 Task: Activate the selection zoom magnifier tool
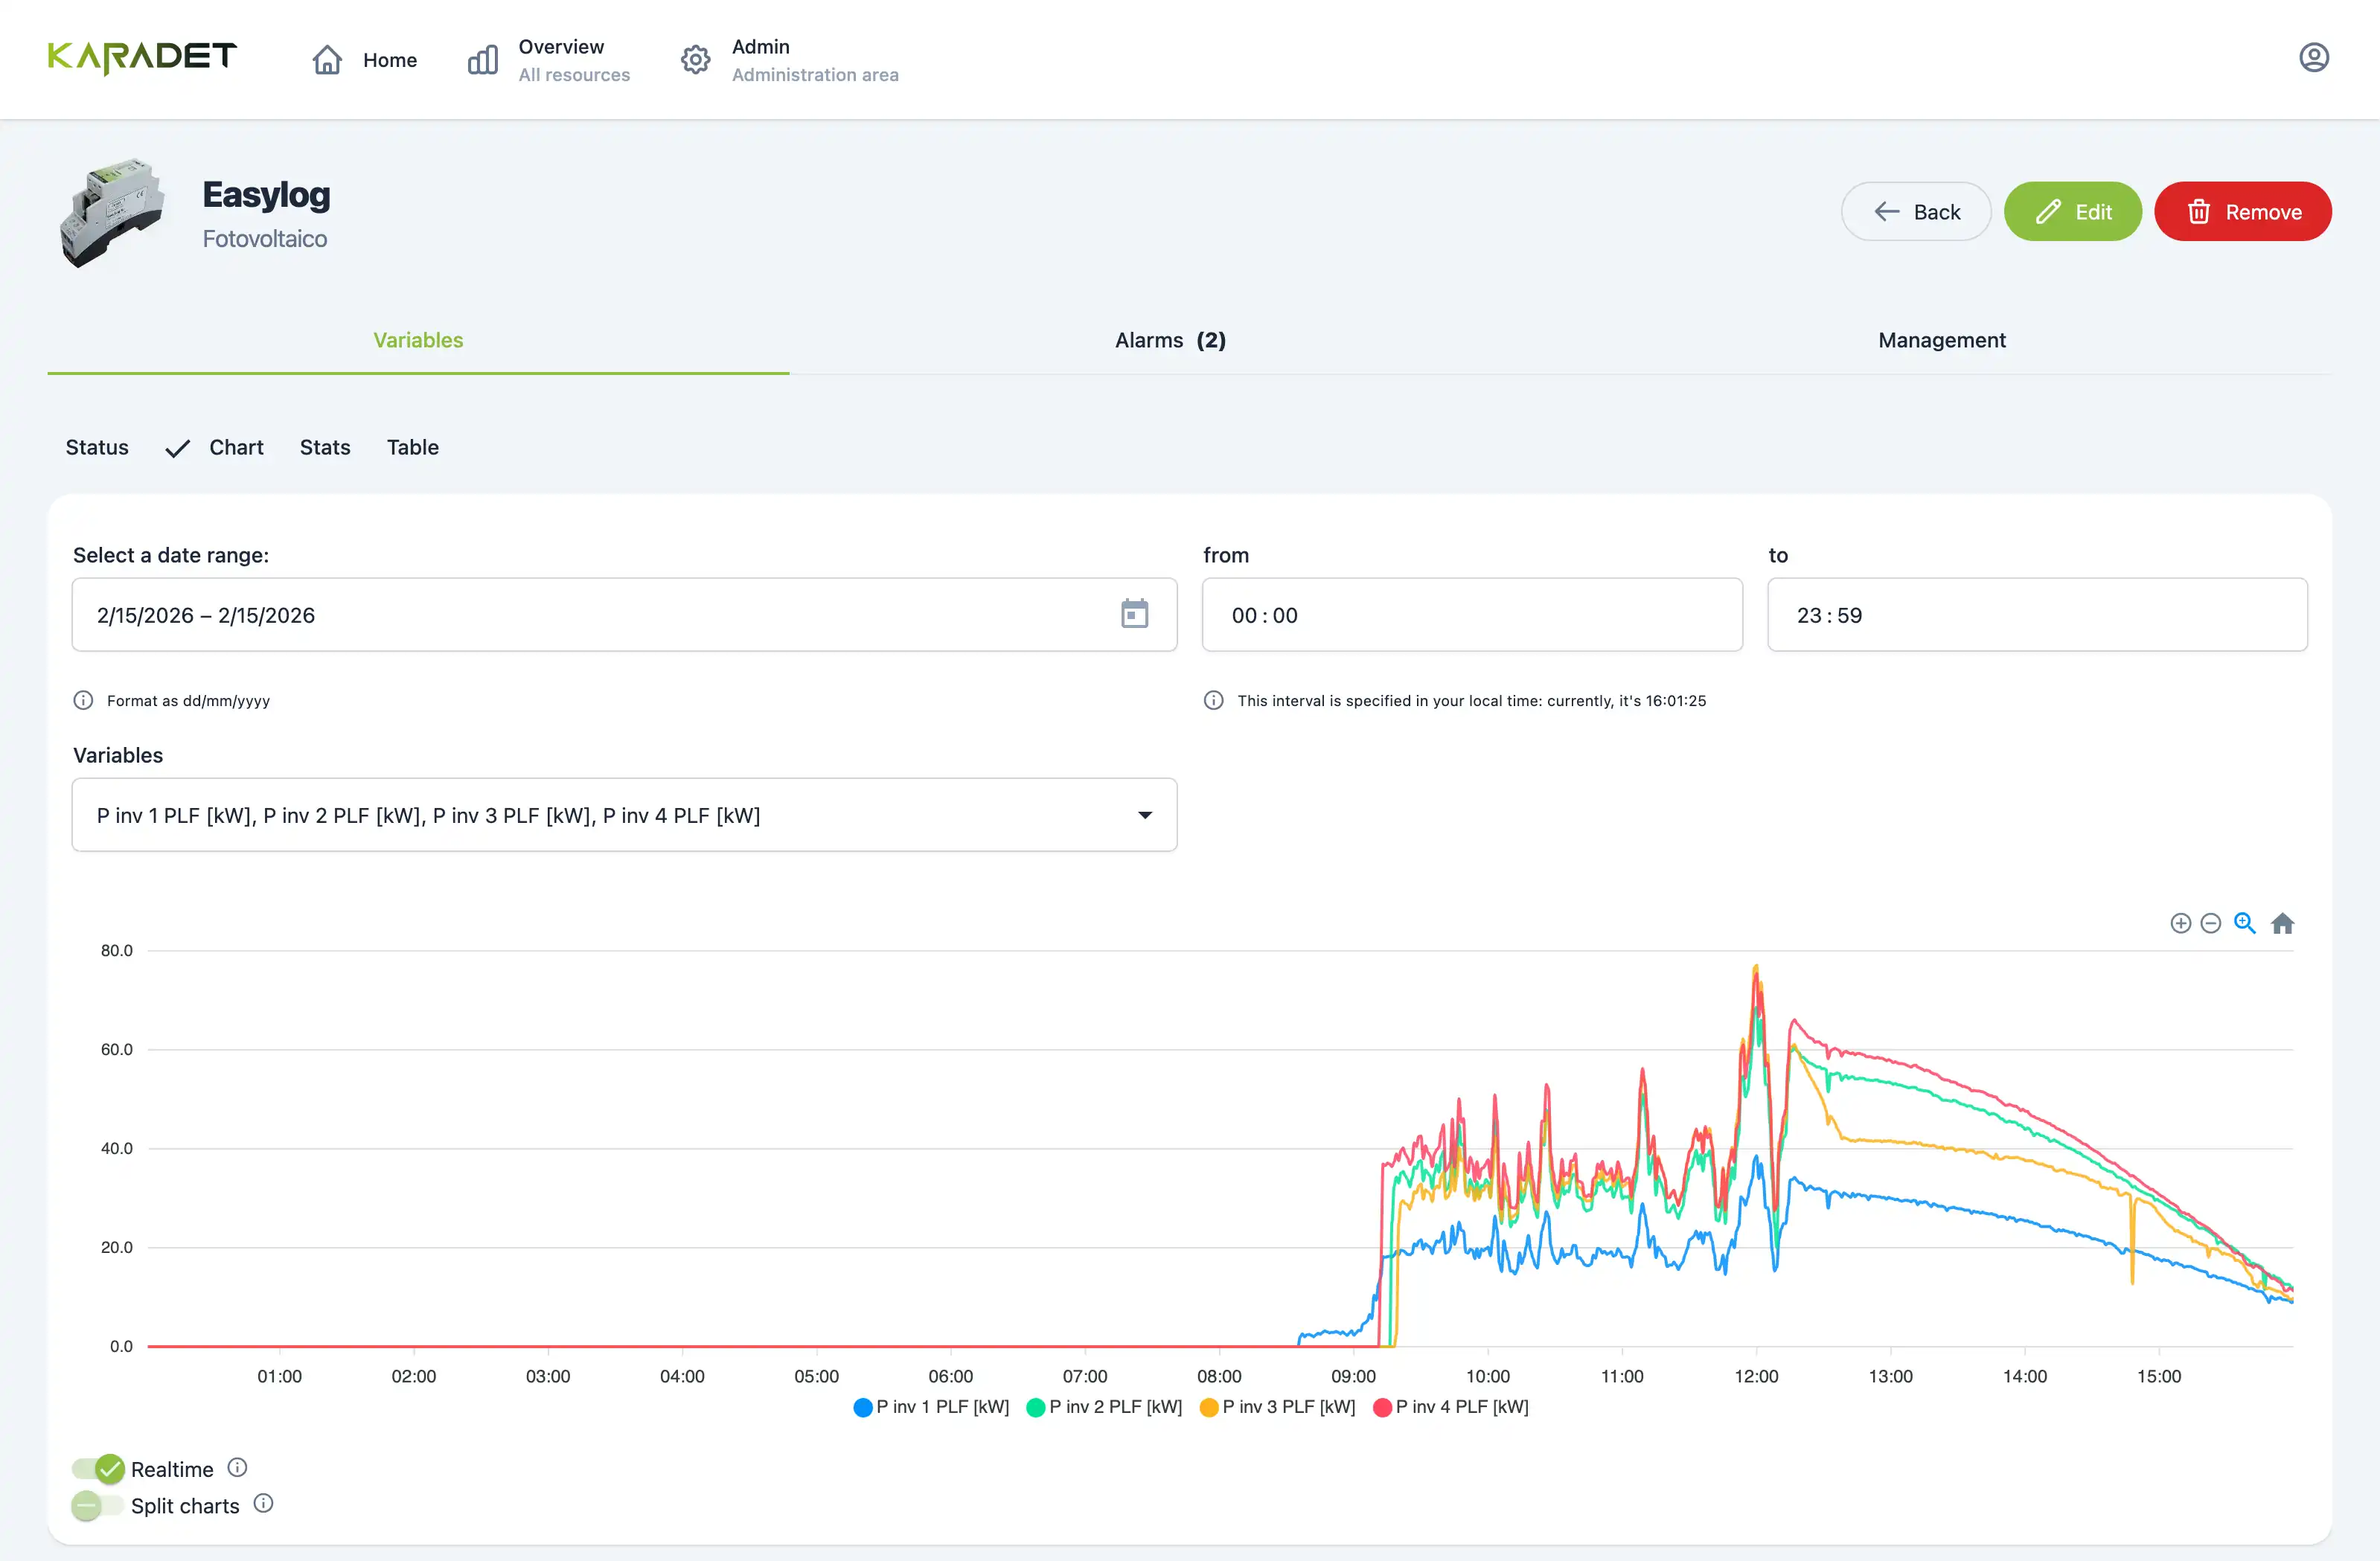[2245, 923]
